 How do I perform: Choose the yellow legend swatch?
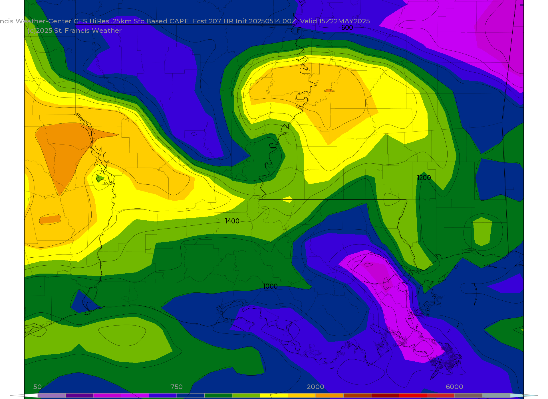coord(274,395)
